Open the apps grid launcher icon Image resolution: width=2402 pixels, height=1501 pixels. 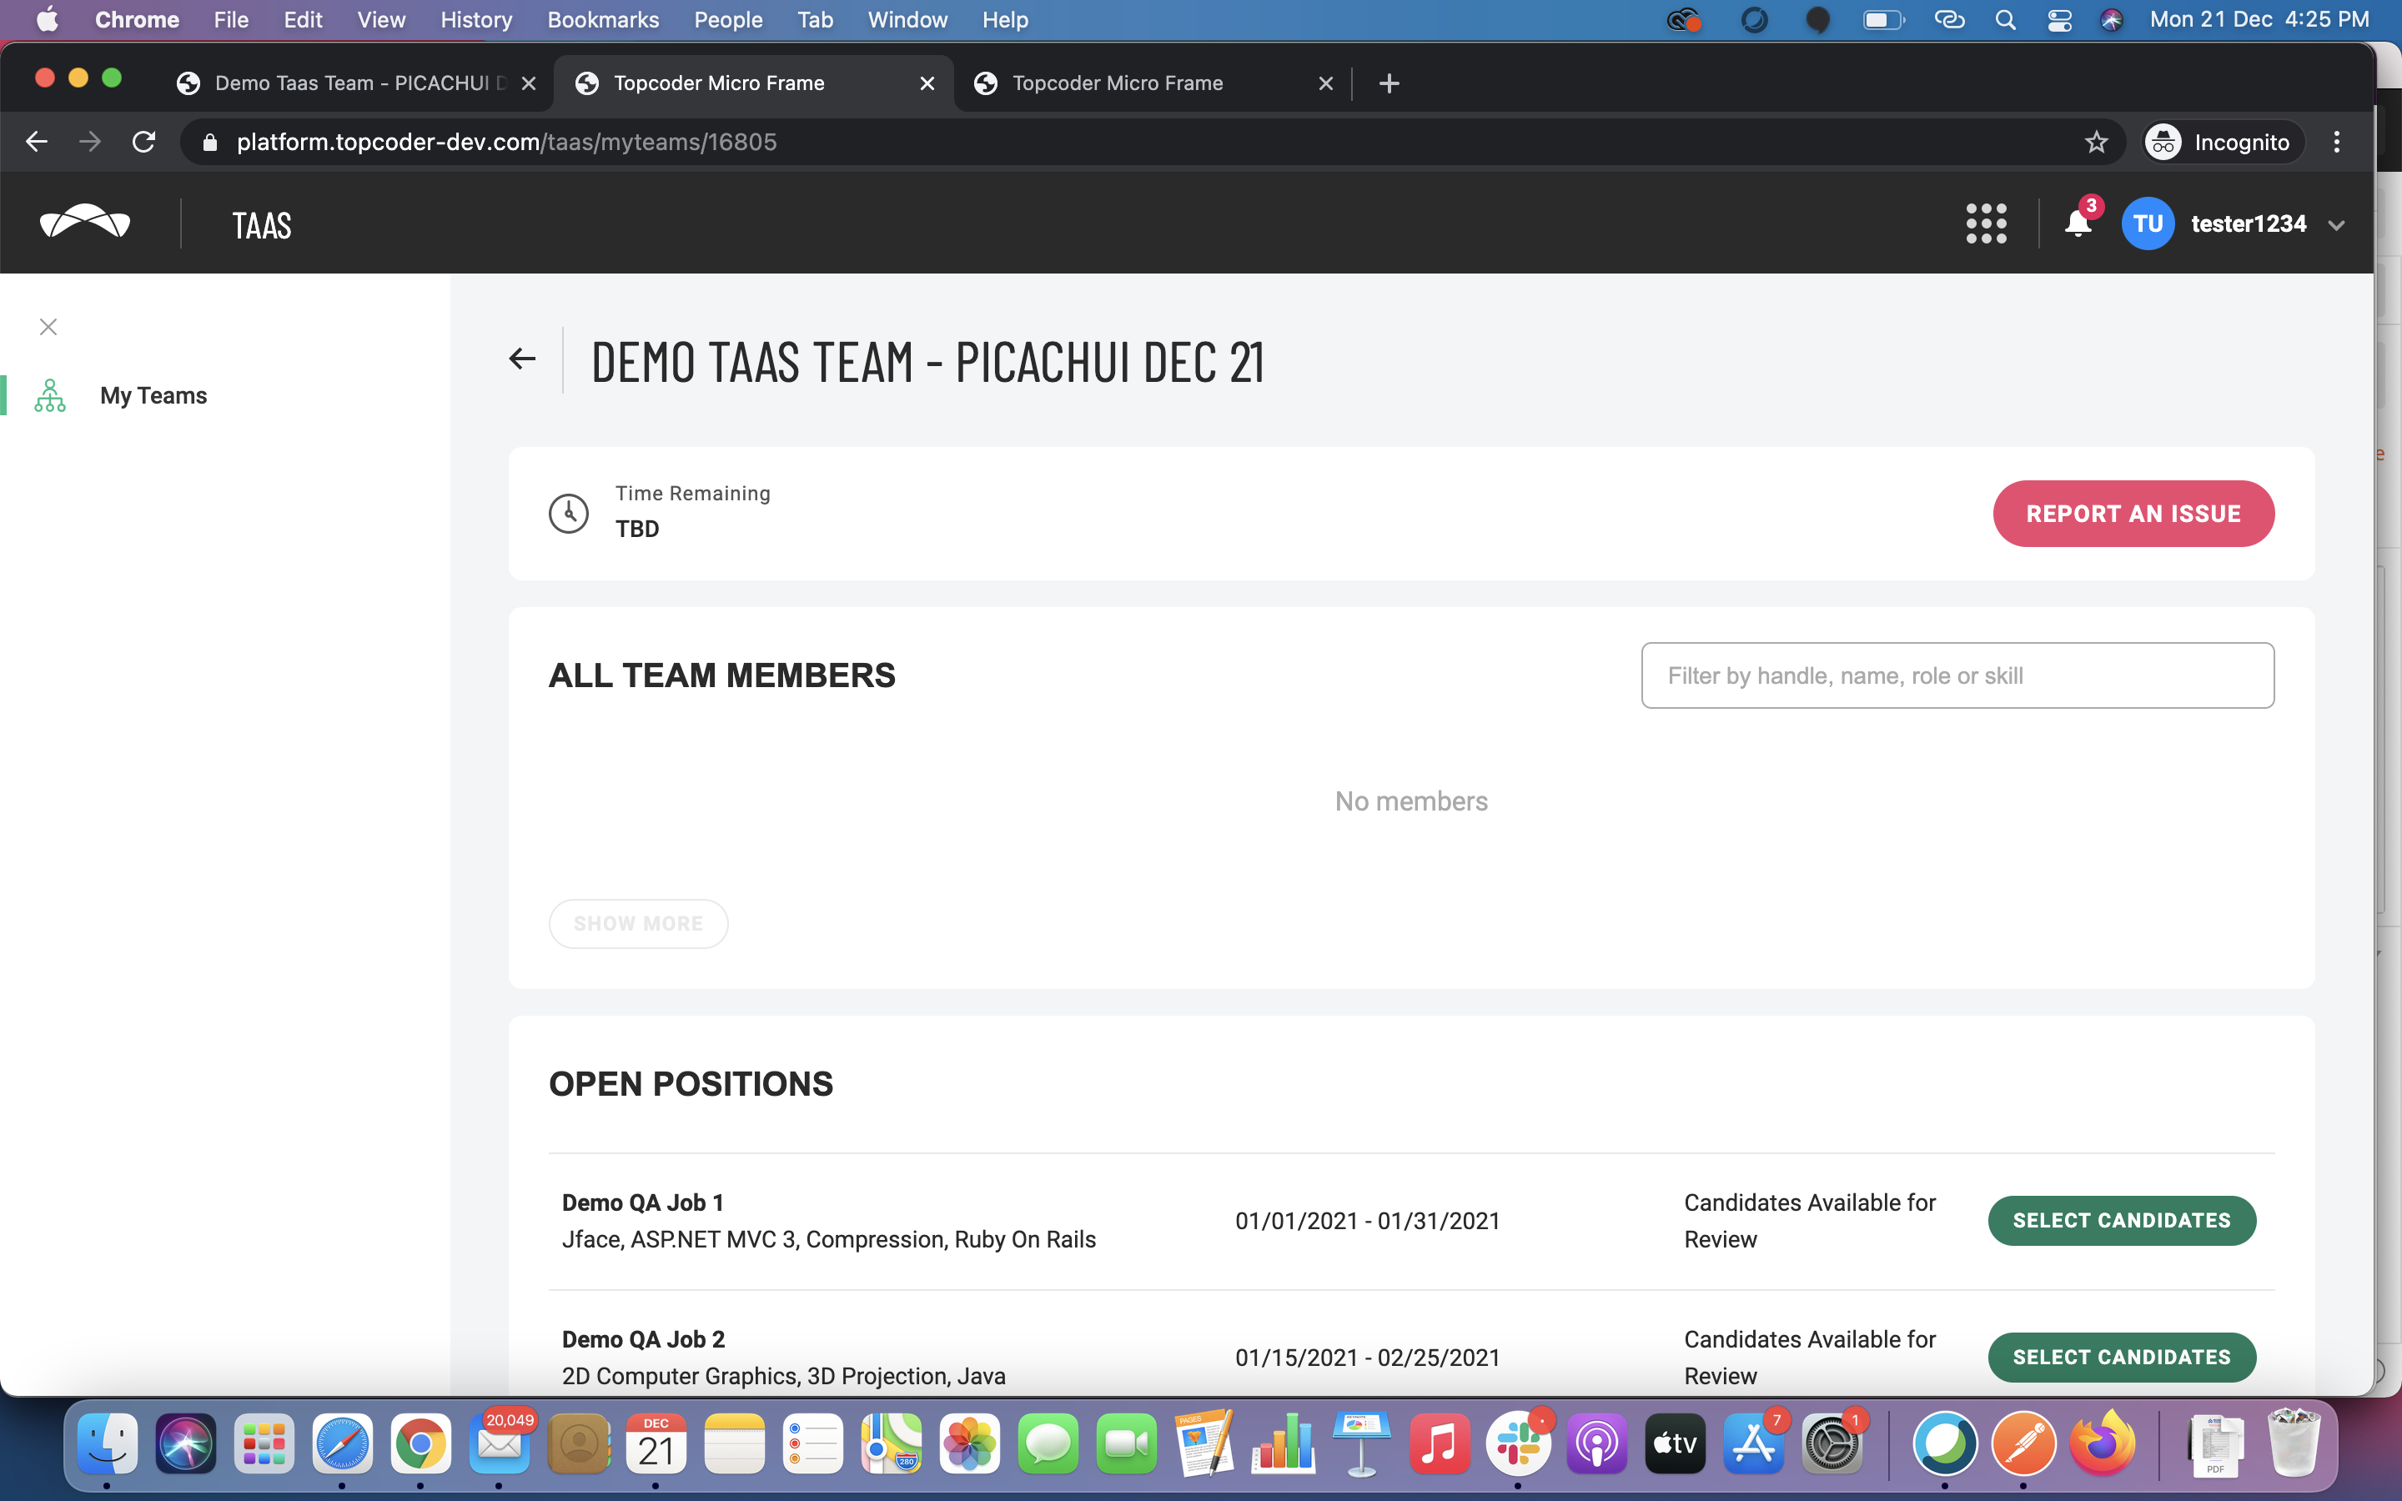click(x=1986, y=223)
